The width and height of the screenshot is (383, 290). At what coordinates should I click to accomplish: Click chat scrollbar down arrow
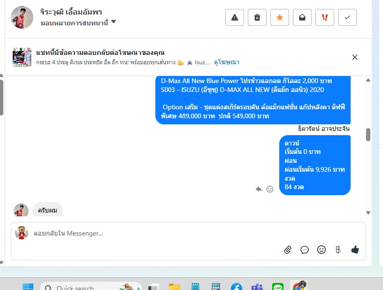click(368, 213)
